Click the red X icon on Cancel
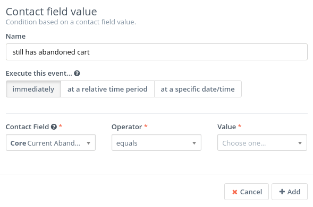The width and height of the screenshot is (313, 207). click(x=235, y=192)
